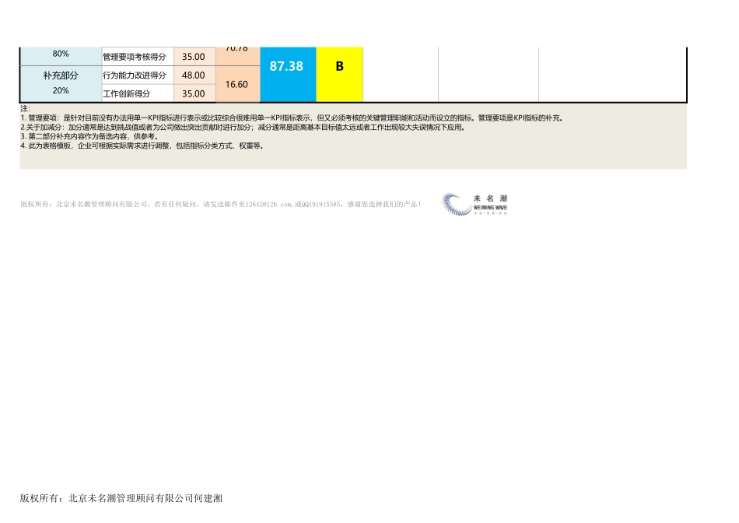
Task: Click the 20% weight cell under 补充部分
Action: 59,93
